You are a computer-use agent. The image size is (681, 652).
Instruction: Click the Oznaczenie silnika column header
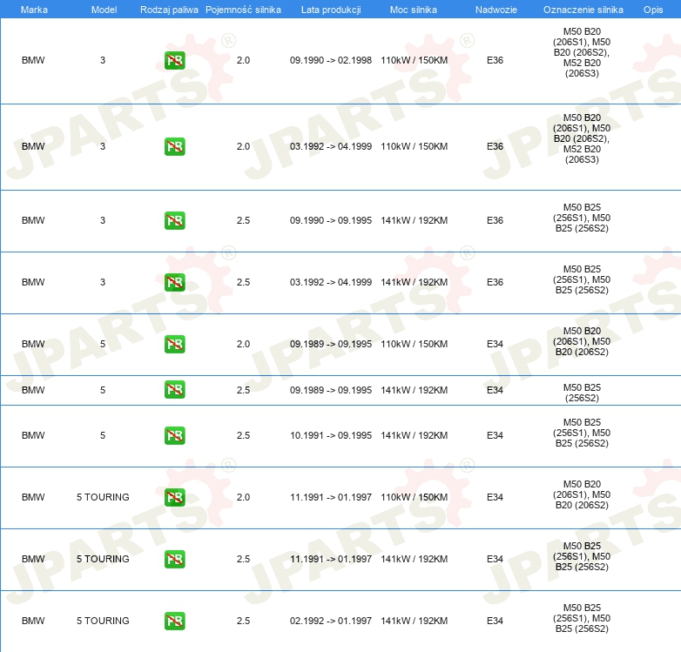tap(583, 10)
